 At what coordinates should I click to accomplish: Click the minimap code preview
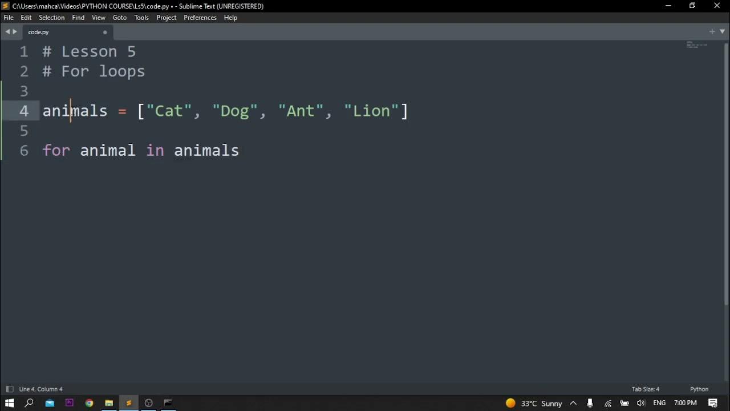pos(696,45)
